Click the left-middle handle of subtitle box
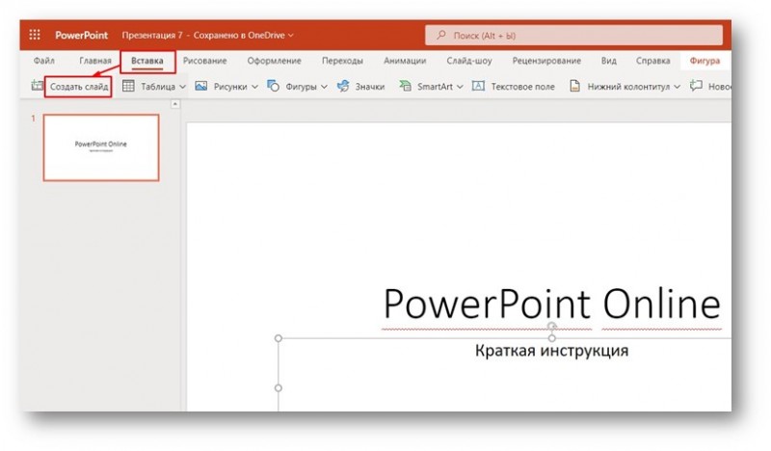The image size is (771, 451). [x=279, y=388]
